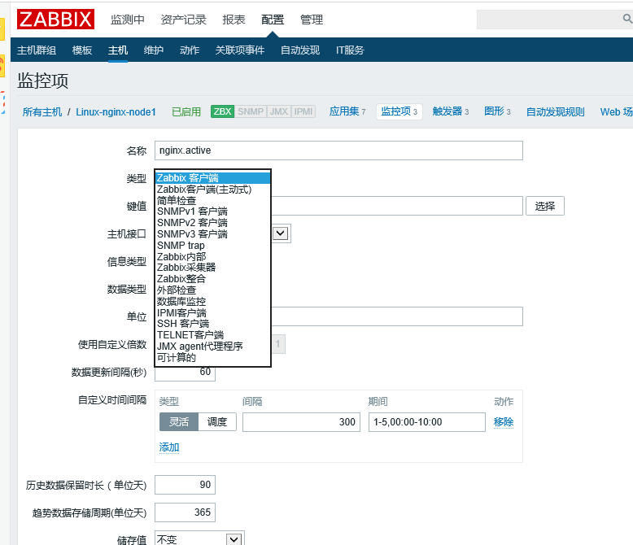Select Zabbix整合 option

pyautogui.click(x=212, y=279)
